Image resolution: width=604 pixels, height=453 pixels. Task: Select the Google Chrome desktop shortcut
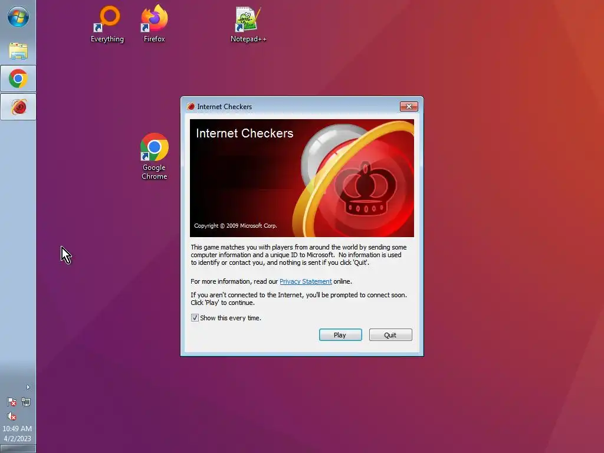154,156
